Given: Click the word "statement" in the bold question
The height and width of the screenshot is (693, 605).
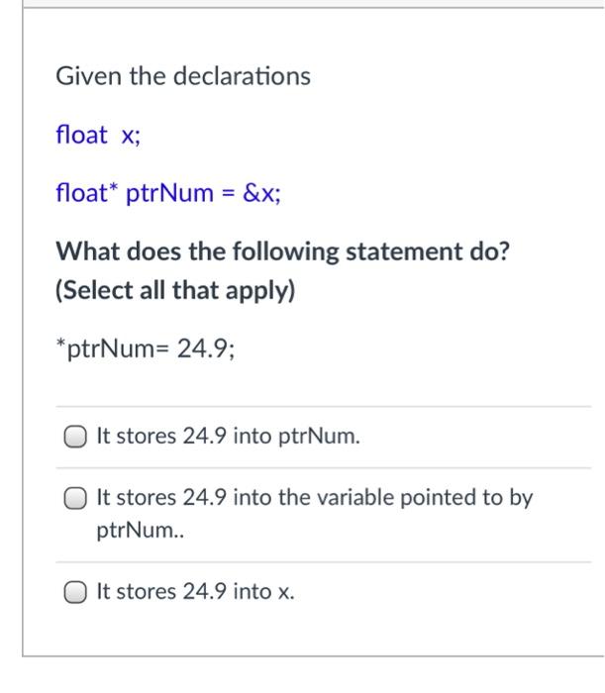Looking at the screenshot, I should pyautogui.click(x=403, y=251).
